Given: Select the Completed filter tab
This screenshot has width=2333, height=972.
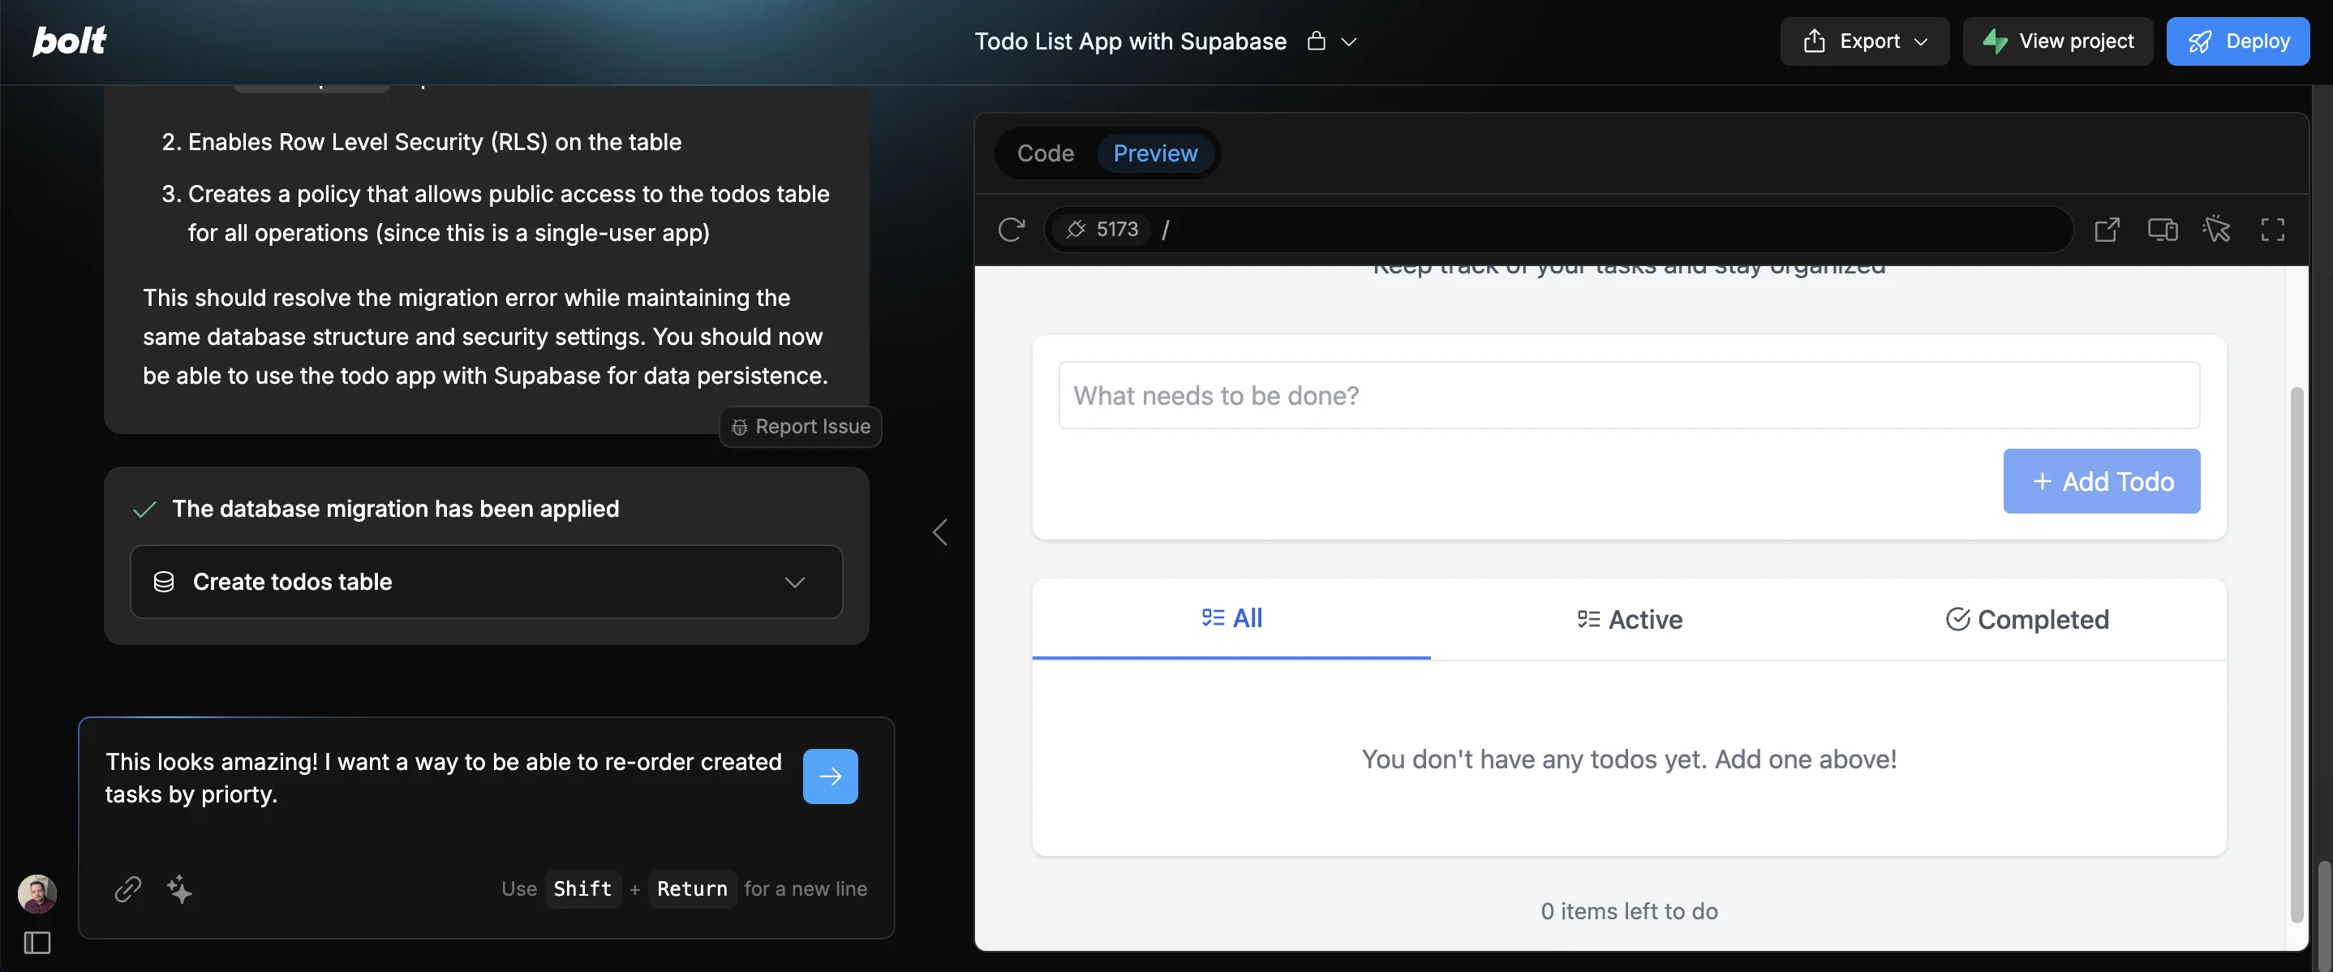Looking at the screenshot, I should (2027, 620).
